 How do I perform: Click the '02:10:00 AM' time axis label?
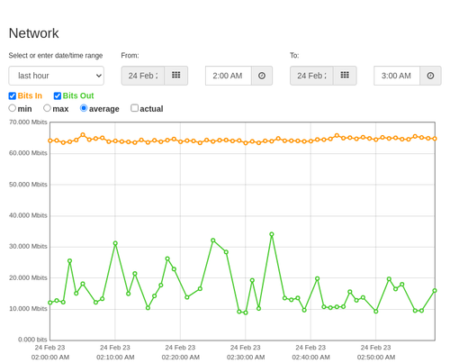tap(115, 358)
